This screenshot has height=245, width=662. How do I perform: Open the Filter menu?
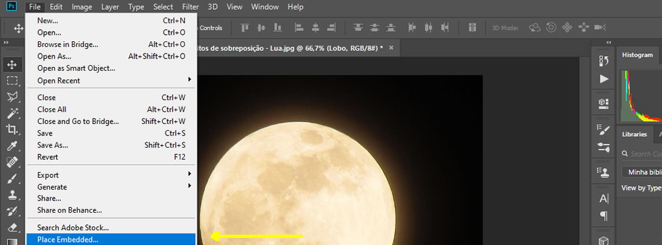point(191,6)
